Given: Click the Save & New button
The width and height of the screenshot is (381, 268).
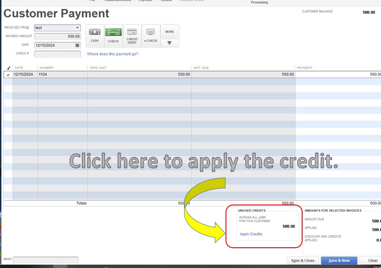Looking at the screenshot, I should (x=339, y=261).
